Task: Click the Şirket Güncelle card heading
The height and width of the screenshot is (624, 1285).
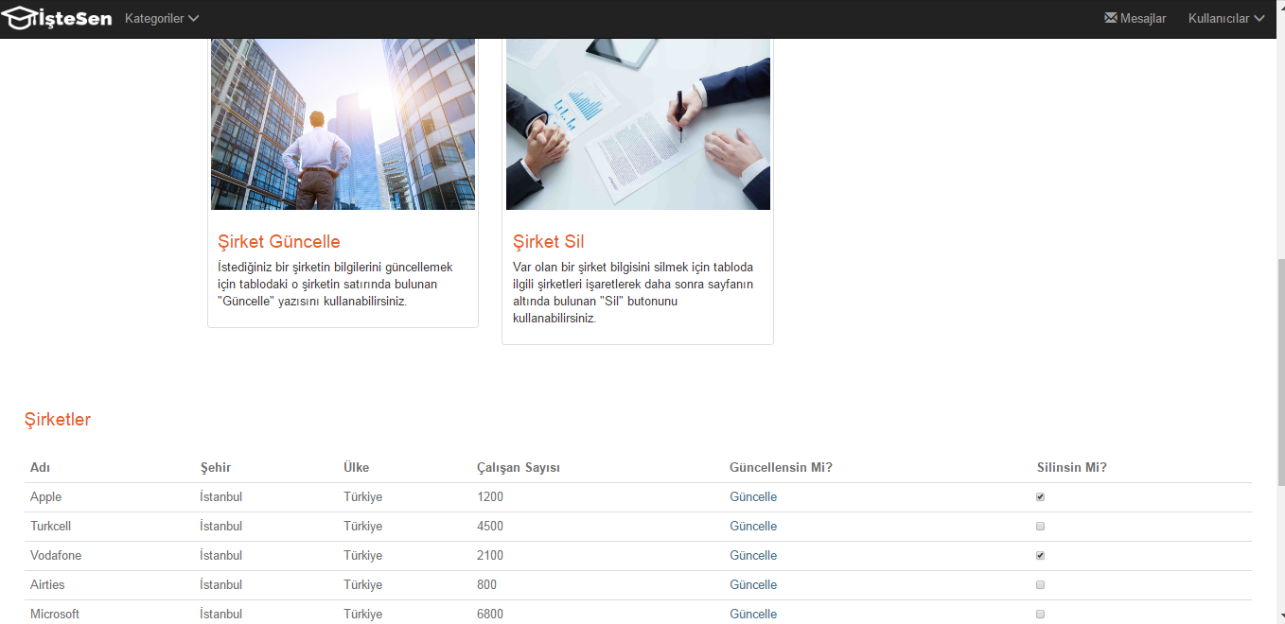Action: coord(279,242)
